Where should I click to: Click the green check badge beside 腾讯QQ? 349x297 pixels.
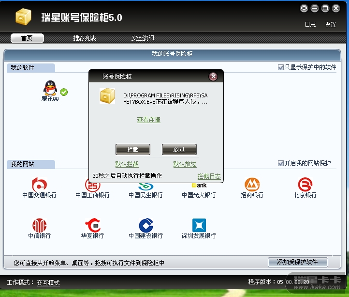[64, 92]
